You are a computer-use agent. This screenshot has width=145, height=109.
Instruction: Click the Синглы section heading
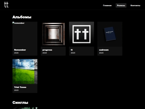point(20,103)
